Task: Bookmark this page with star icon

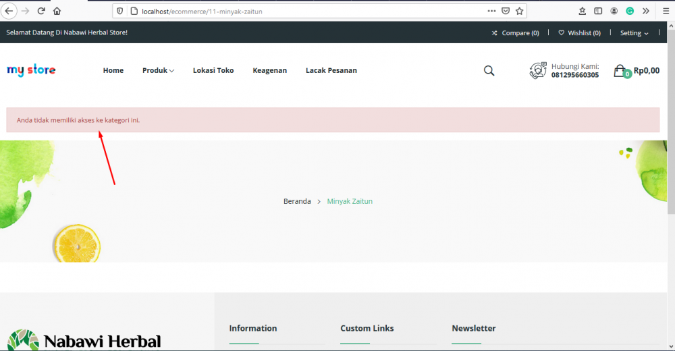Action: [x=520, y=11]
